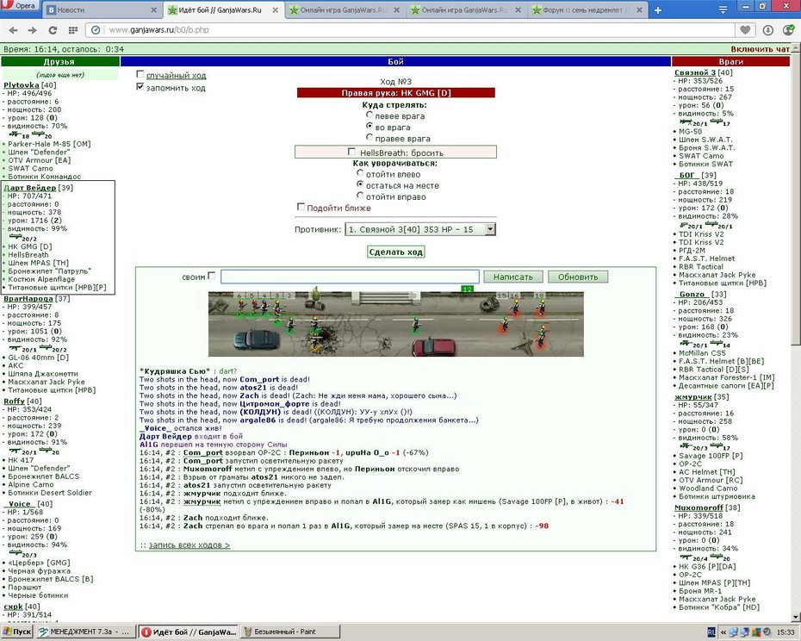
Task: Click the green marker 12 above the map
Action: tap(467, 289)
